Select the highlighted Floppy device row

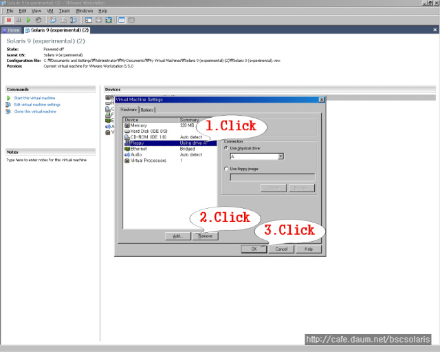[x=170, y=143]
